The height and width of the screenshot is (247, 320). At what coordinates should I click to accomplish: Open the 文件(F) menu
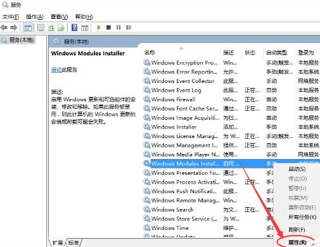point(11,16)
